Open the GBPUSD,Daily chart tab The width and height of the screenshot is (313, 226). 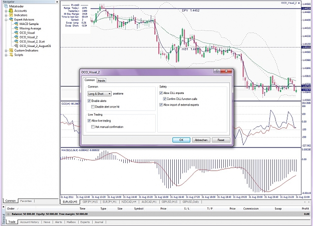(x=191, y=202)
